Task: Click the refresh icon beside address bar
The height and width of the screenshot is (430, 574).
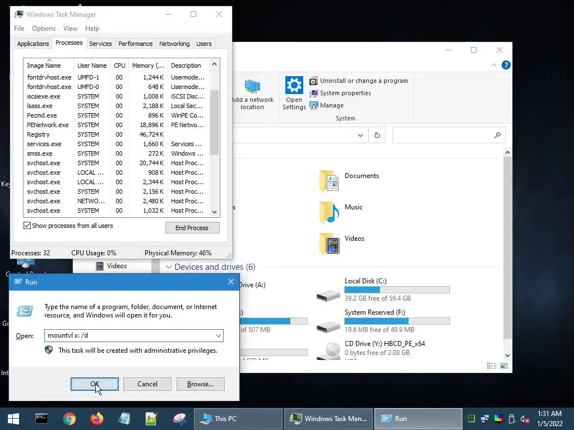Action: pyautogui.click(x=377, y=135)
